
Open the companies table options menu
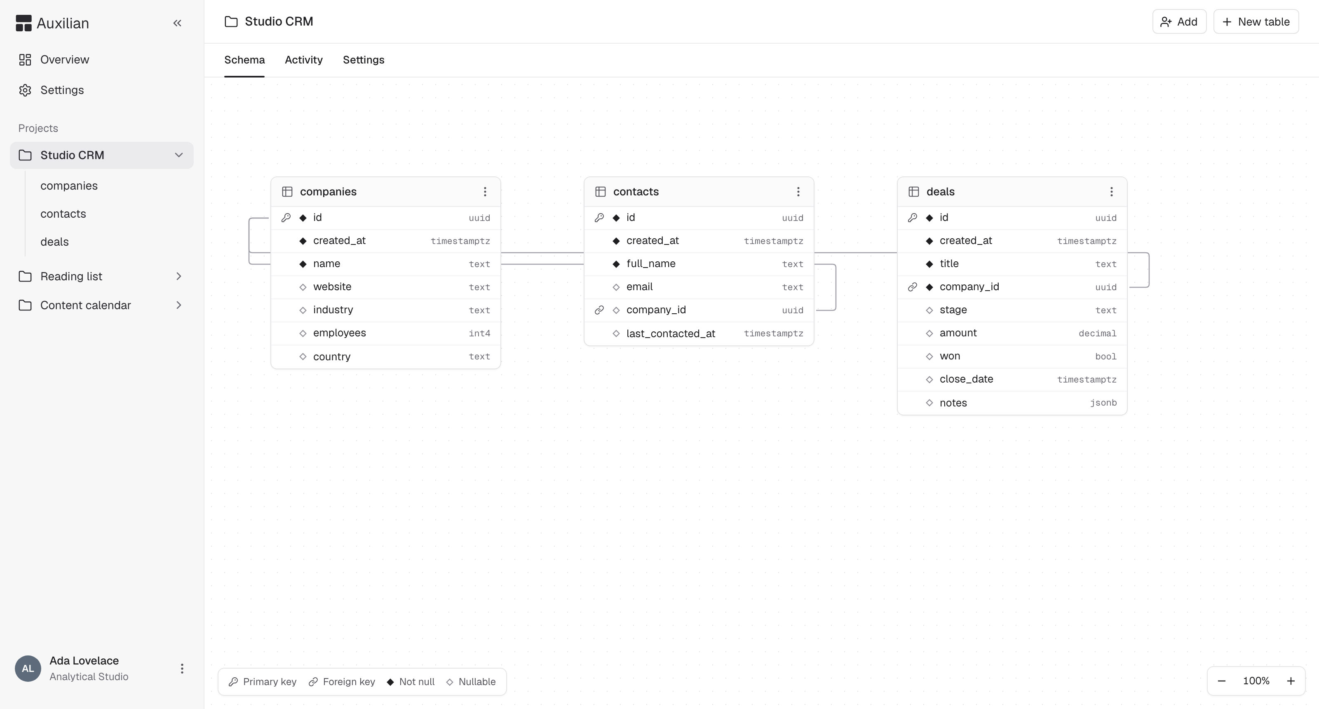tap(485, 191)
